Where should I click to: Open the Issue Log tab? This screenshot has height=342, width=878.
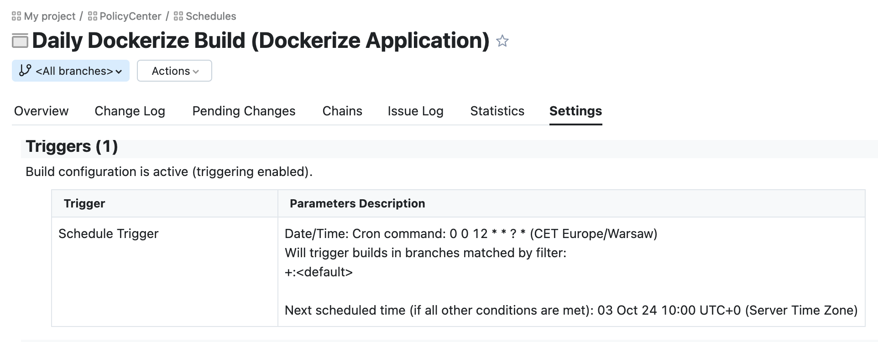pos(415,111)
